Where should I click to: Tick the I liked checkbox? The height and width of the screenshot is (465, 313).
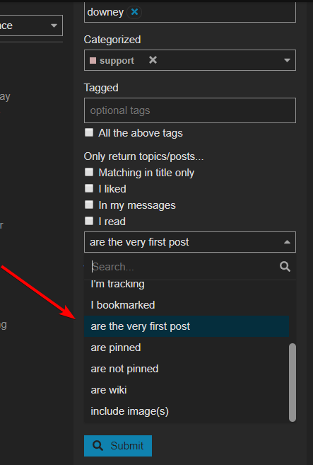[x=89, y=188]
